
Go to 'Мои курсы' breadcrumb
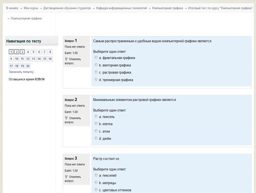point(31,8)
